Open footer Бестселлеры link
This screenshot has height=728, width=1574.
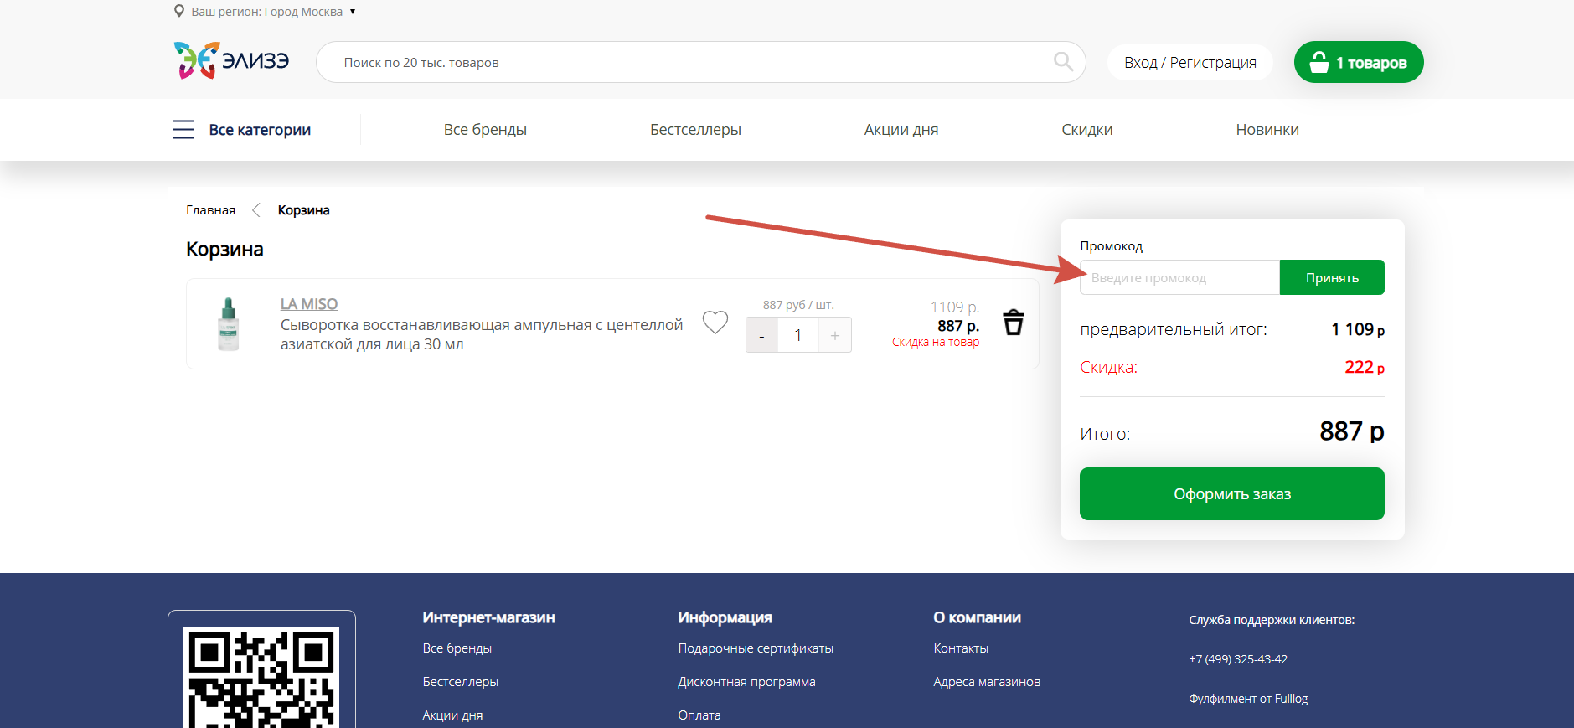pyautogui.click(x=461, y=682)
